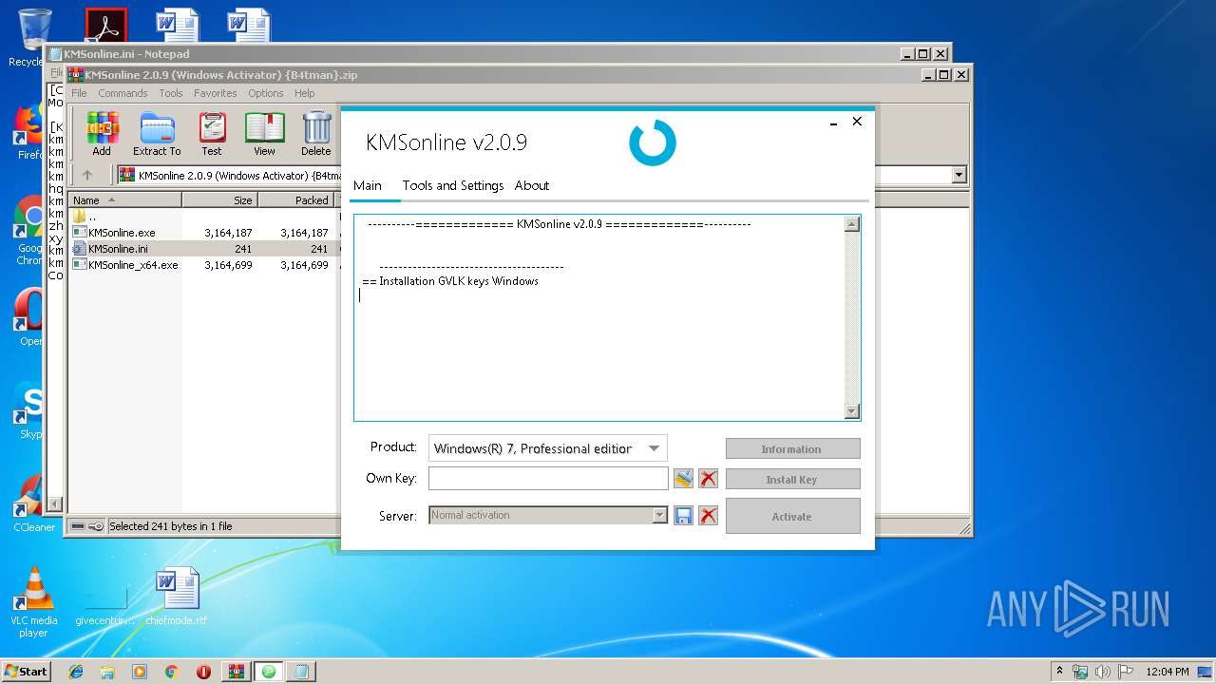1216x684 pixels.
Task: Open Recycle Bin desktop icon
Action: (x=33, y=38)
